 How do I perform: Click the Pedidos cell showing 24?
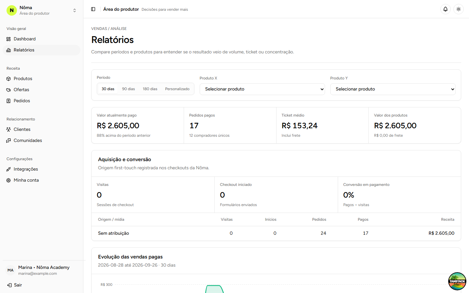click(x=323, y=233)
